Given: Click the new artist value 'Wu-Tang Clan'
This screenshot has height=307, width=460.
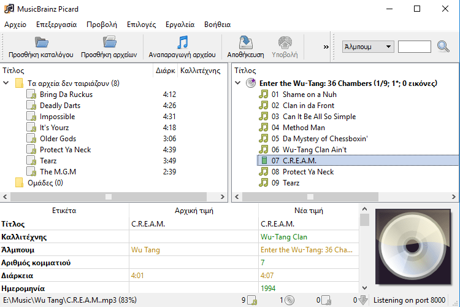Looking at the screenshot, I should [284, 237].
